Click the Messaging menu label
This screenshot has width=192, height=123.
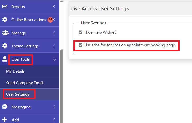21,107
